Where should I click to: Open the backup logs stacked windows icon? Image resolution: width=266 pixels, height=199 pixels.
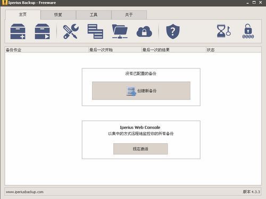tap(95, 31)
